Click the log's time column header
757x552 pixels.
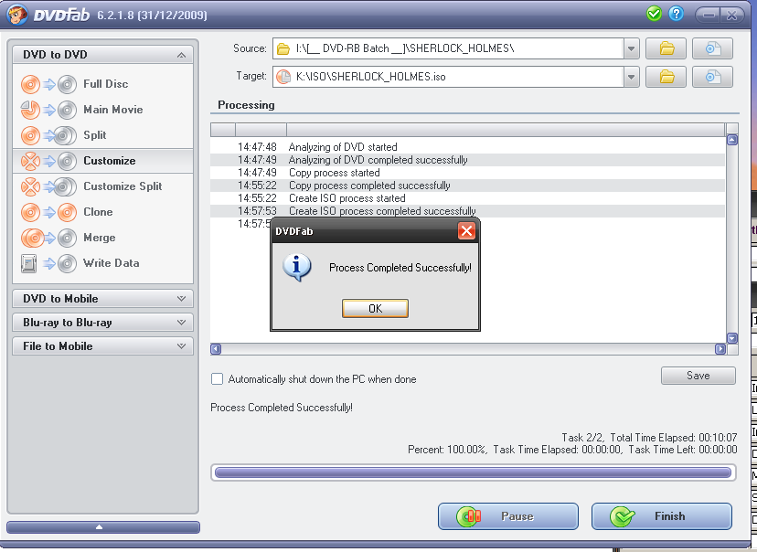point(261,129)
